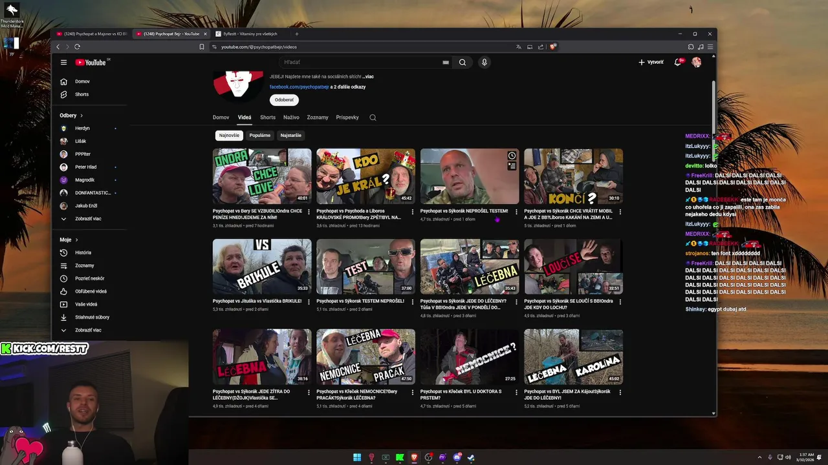The height and width of the screenshot is (465, 828).
Task: Go back in browser history
Action: point(58,46)
